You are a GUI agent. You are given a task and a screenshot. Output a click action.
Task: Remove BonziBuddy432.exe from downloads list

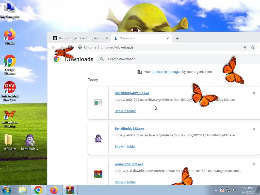click(x=254, y=129)
